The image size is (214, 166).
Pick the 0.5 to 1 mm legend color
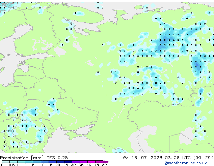(x=14, y=162)
